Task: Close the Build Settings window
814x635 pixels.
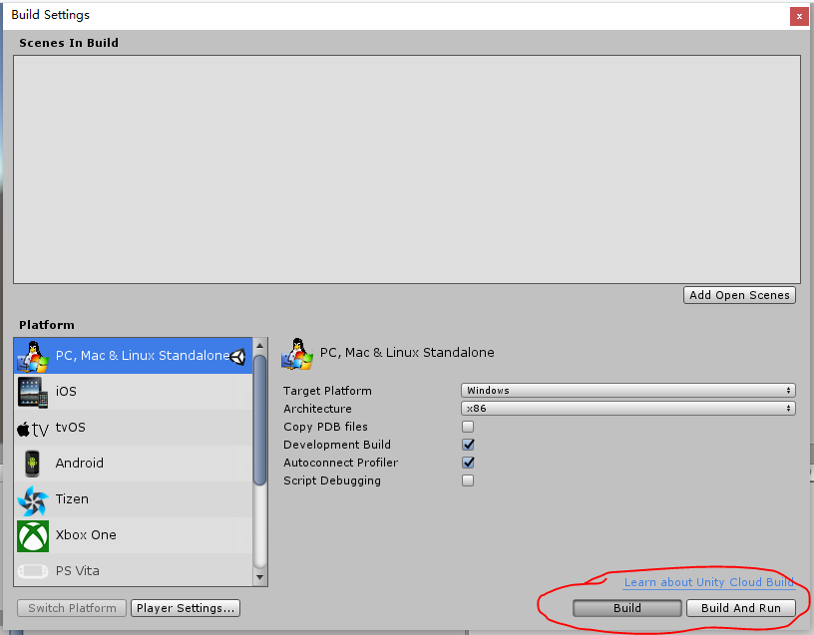Action: point(799,17)
